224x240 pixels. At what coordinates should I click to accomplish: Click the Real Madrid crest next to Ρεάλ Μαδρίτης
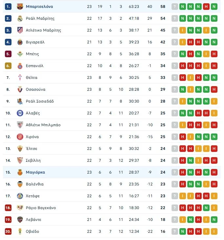20,18
